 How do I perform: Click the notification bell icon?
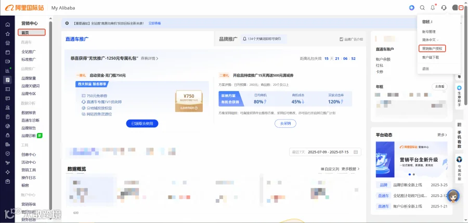[433, 8]
